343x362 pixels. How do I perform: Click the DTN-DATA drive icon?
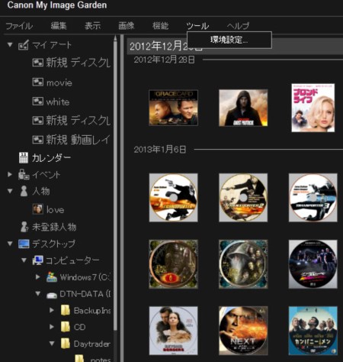(52, 295)
